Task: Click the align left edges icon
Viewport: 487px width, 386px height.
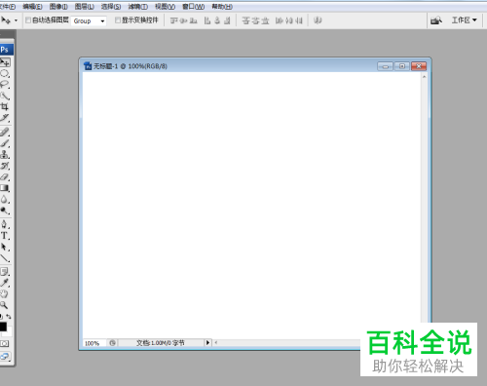Action: [207, 20]
